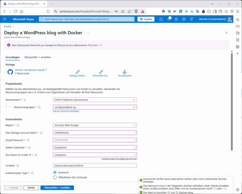Click the Überprüfen + erstellen button
The width and height of the screenshot is (242, 194).
click(x=57, y=188)
